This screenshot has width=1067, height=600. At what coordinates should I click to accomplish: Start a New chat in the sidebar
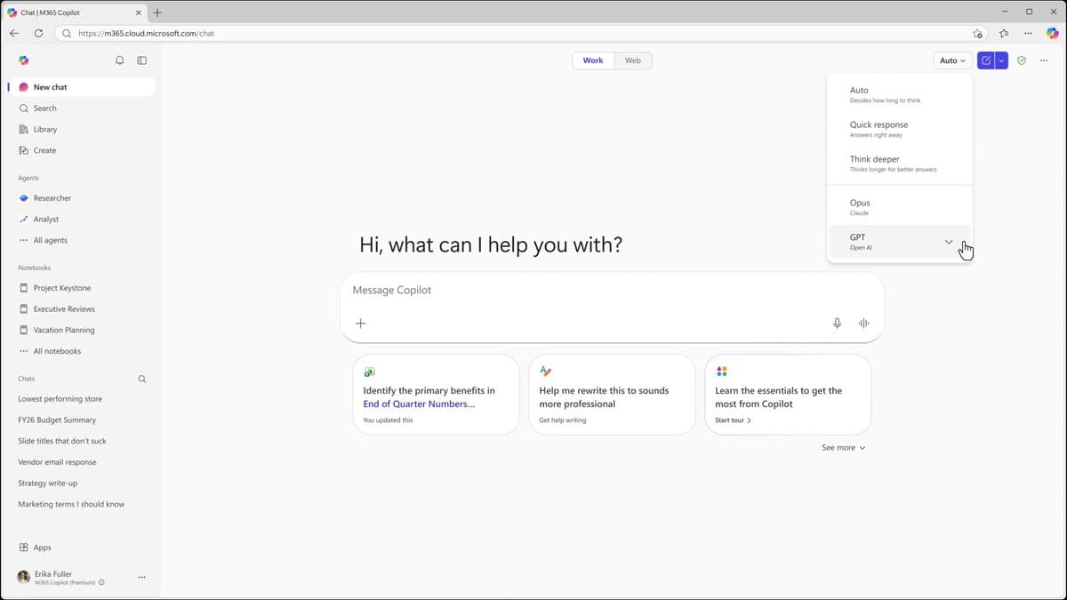pos(82,87)
